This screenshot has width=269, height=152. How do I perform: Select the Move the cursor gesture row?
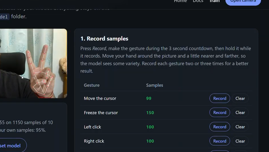(166, 98)
